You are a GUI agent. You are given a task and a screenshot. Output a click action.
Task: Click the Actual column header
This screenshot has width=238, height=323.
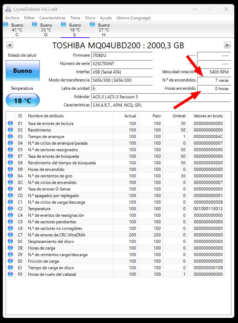click(126, 116)
